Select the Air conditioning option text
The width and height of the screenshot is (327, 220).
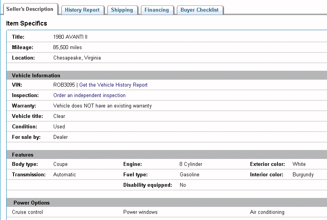[267, 212]
